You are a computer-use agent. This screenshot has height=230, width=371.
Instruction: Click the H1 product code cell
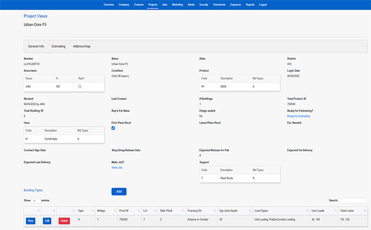(203, 86)
